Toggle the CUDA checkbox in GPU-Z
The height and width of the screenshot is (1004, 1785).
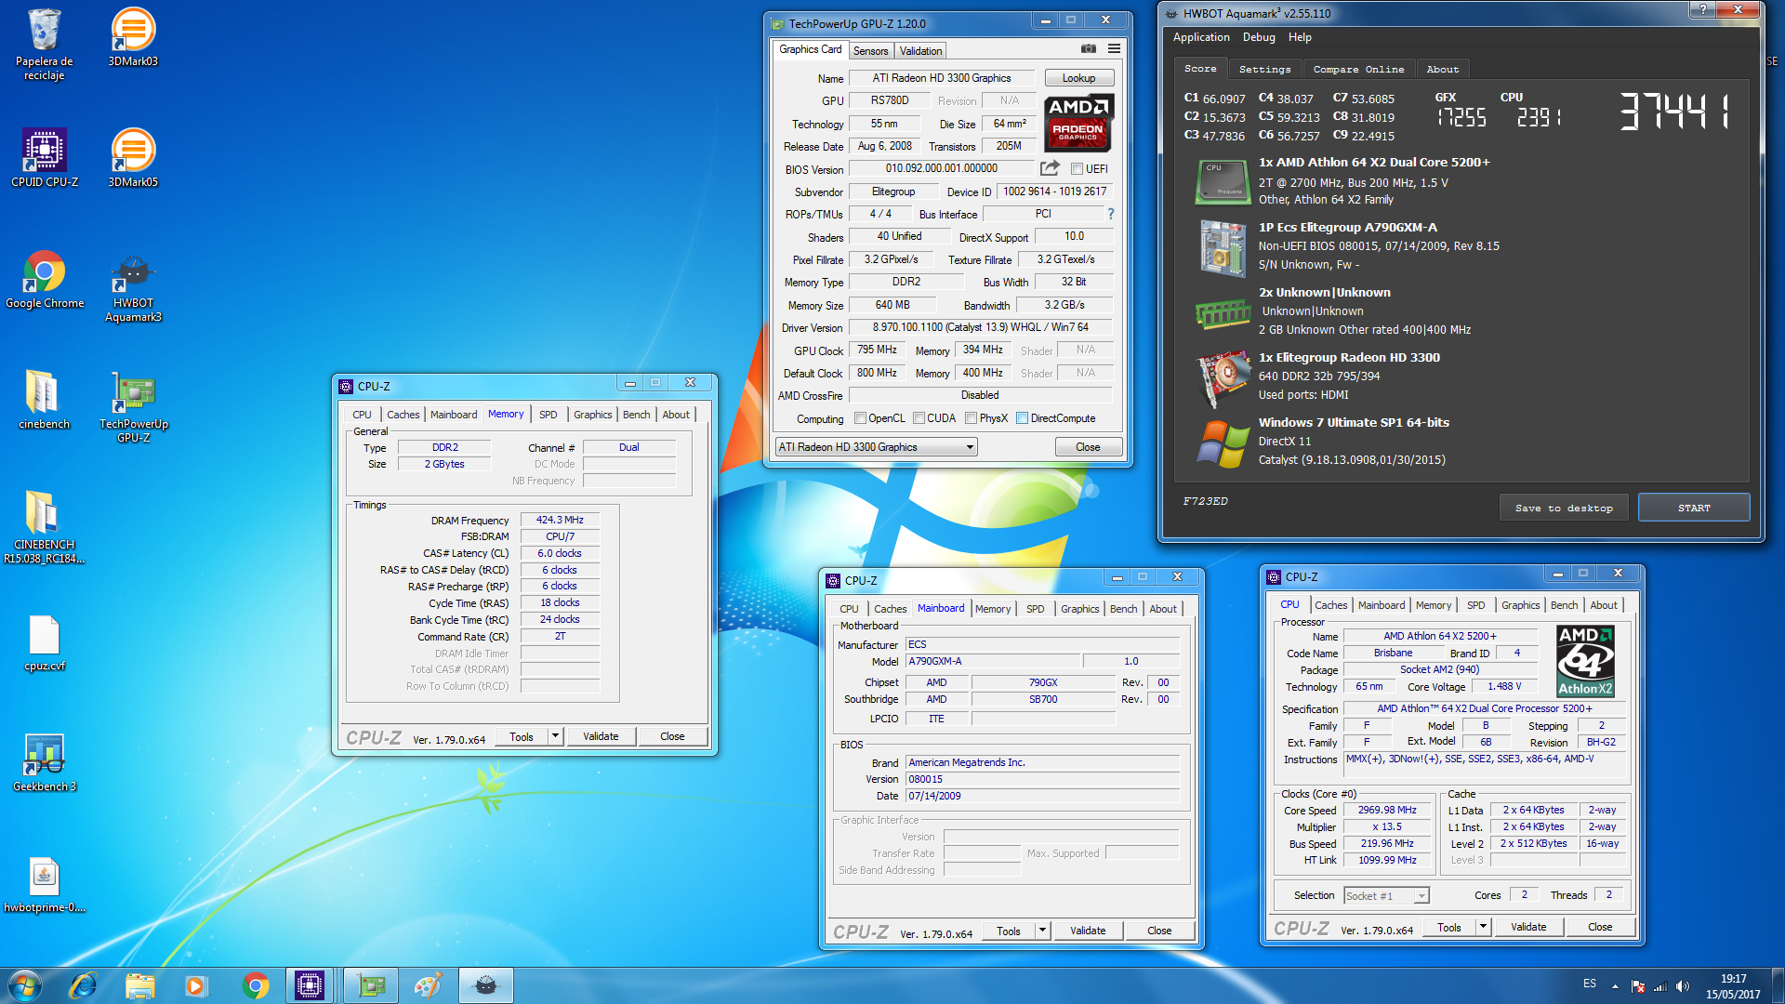(x=919, y=418)
